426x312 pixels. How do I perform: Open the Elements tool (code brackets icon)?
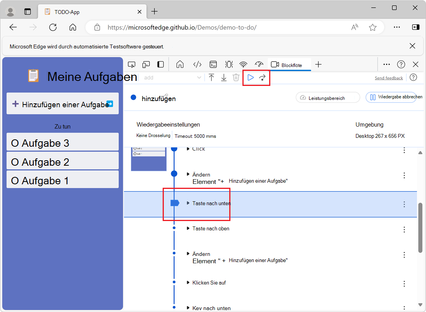click(x=198, y=64)
